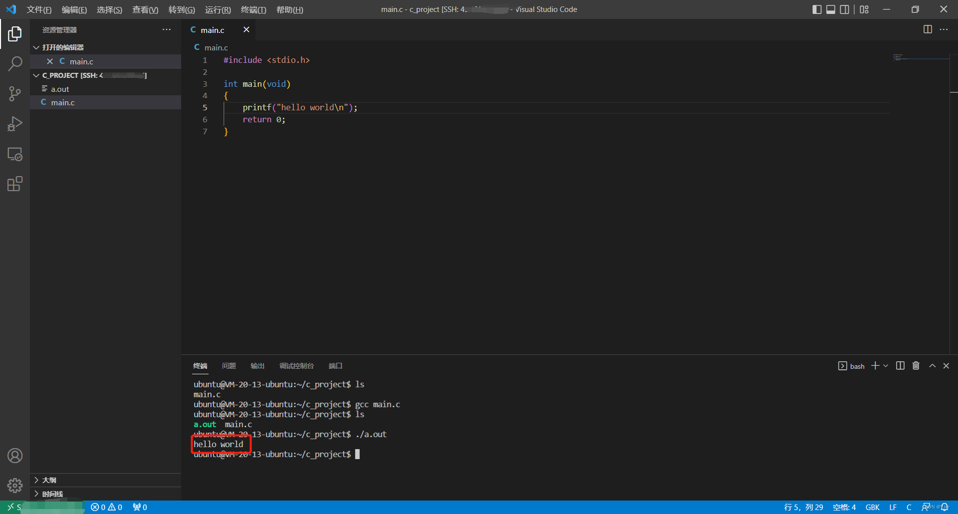Toggle primary side bar layout button
Viewport: 958px width, 514px height.
click(817, 9)
